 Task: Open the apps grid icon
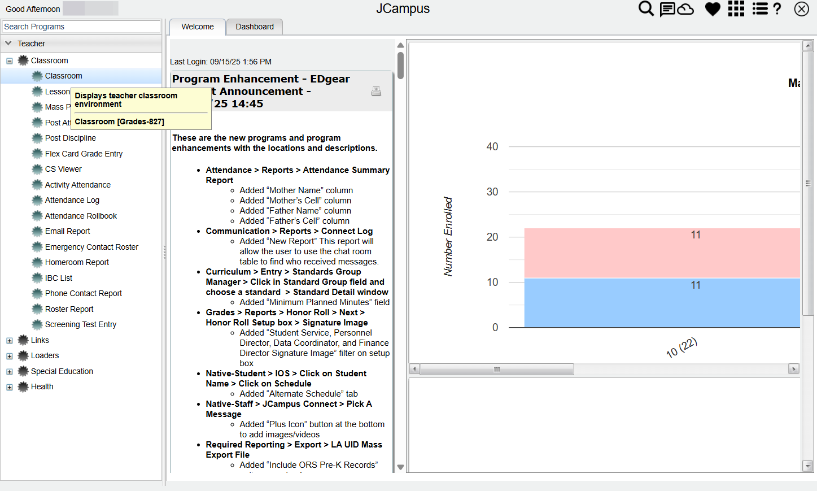736,8
